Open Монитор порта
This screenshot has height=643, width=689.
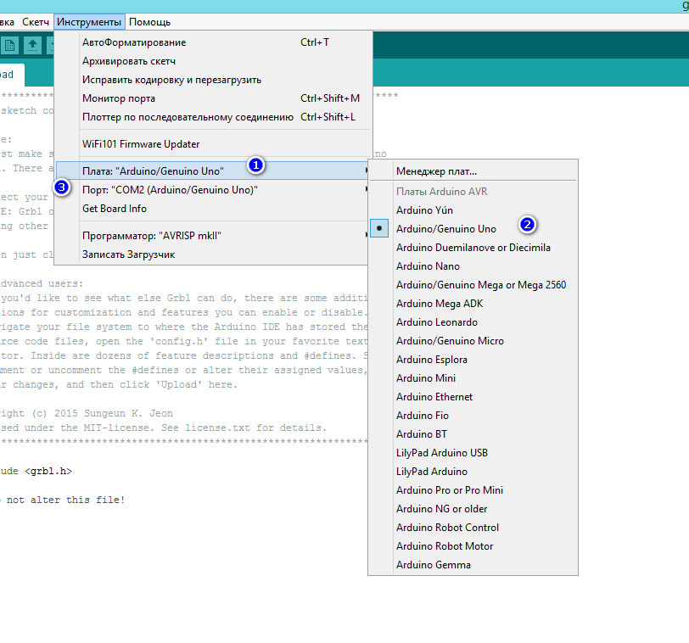[213, 98]
